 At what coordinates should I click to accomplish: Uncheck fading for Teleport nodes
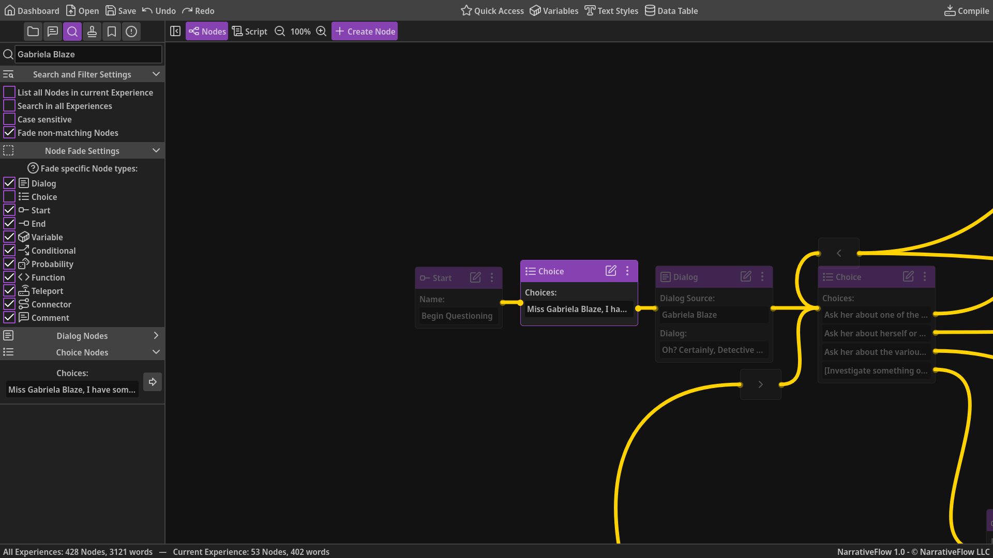[x=9, y=291]
